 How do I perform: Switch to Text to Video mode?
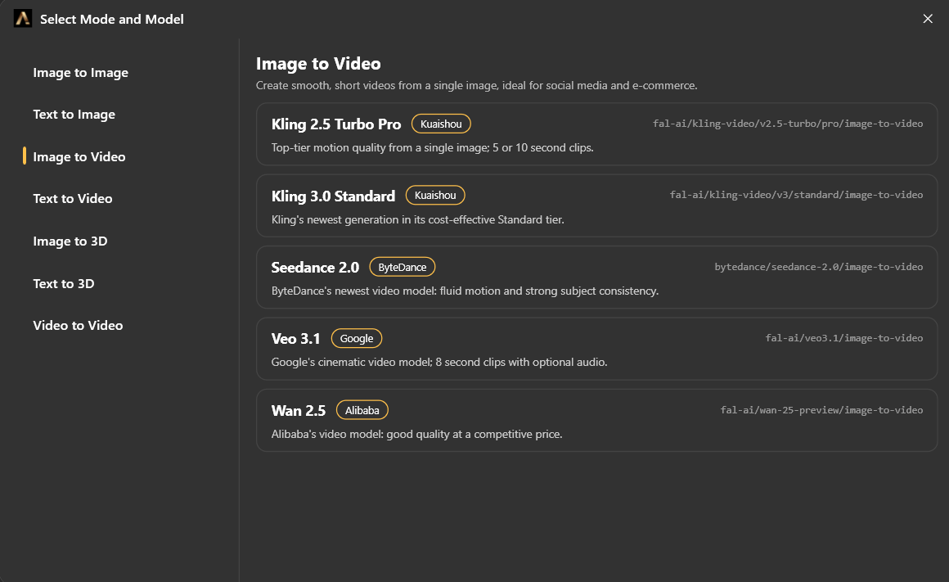(x=73, y=199)
